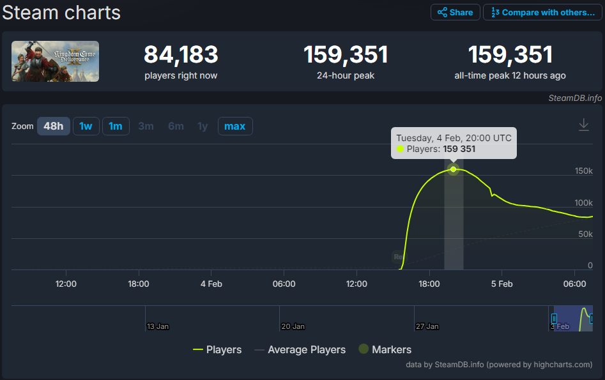This screenshot has height=380, width=605.
Task: Click the release marker on chart
Action: 398,257
